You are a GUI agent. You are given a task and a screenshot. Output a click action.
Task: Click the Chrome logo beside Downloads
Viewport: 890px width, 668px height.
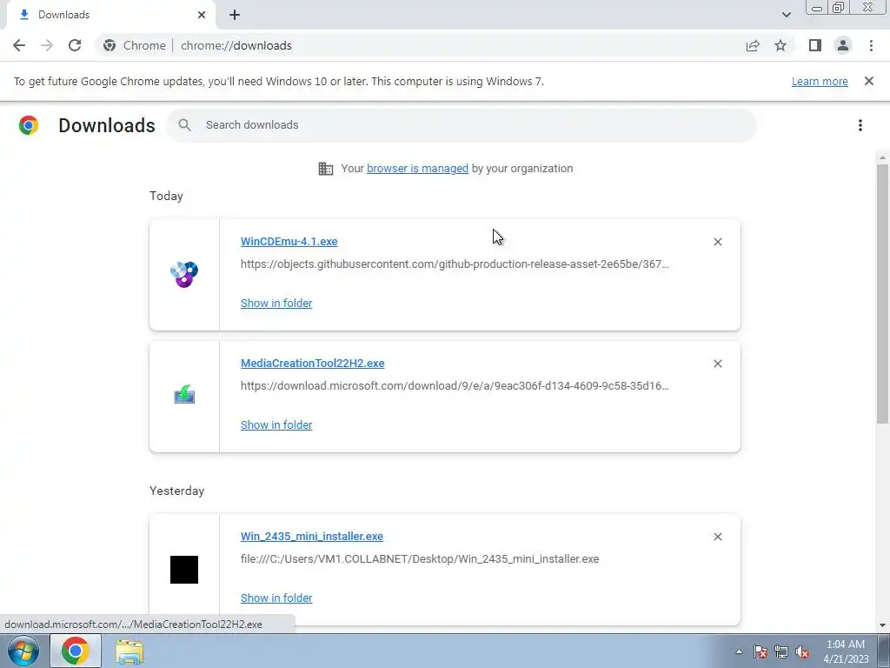tap(29, 125)
